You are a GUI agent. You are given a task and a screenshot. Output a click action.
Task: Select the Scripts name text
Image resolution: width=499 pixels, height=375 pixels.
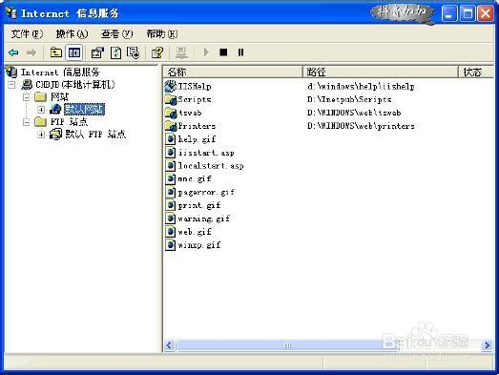[195, 99]
